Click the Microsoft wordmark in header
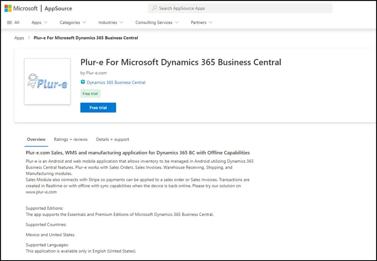The height and width of the screenshot is (261, 377). click(x=25, y=8)
